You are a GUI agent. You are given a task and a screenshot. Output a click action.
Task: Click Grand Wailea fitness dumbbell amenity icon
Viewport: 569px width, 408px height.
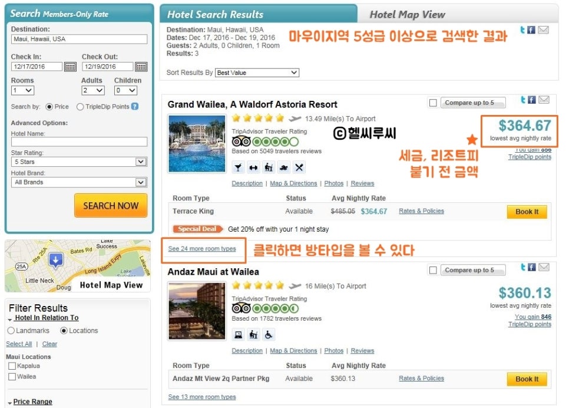(x=253, y=167)
